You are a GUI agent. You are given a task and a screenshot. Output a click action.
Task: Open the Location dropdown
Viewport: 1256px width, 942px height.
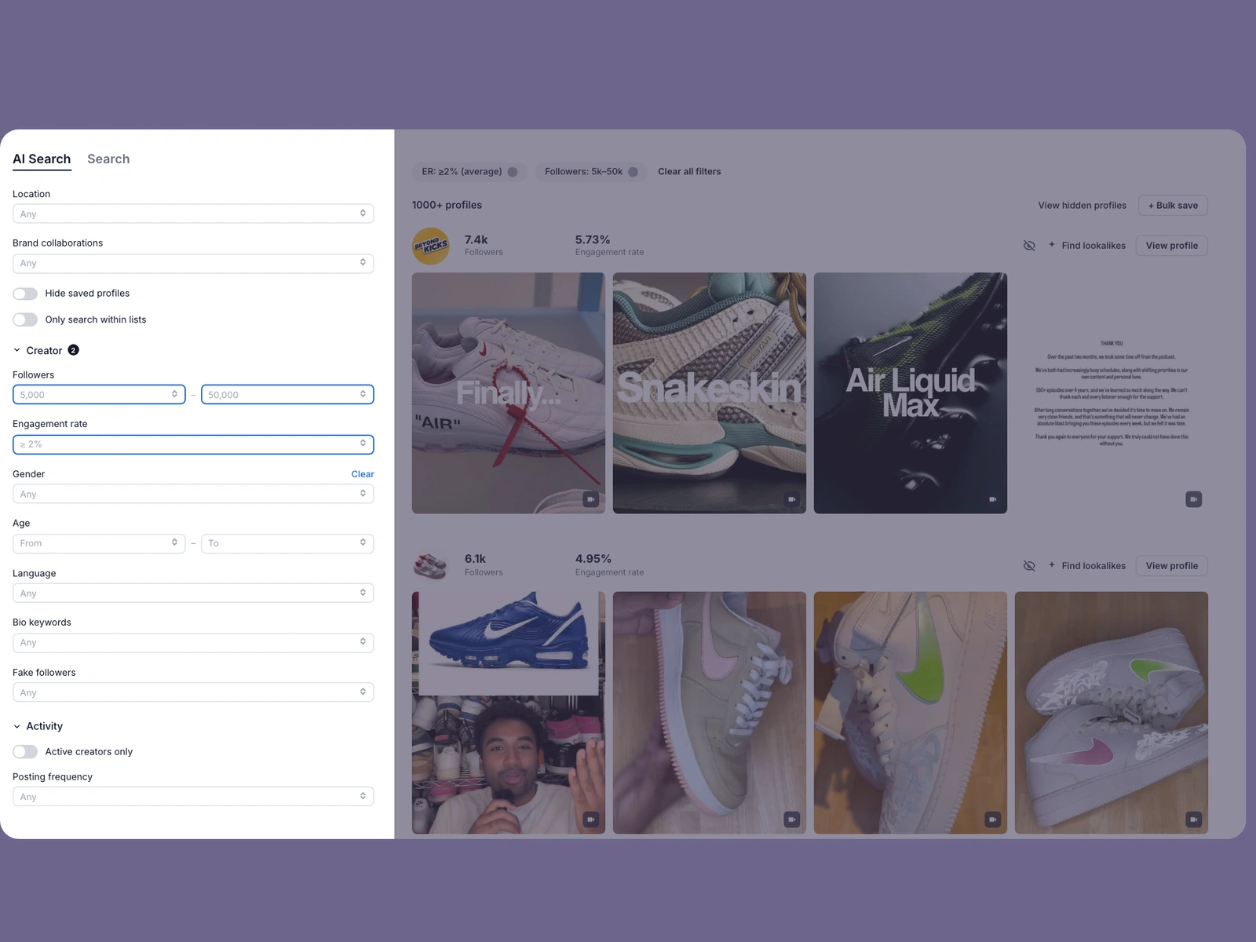coord(193,214)
